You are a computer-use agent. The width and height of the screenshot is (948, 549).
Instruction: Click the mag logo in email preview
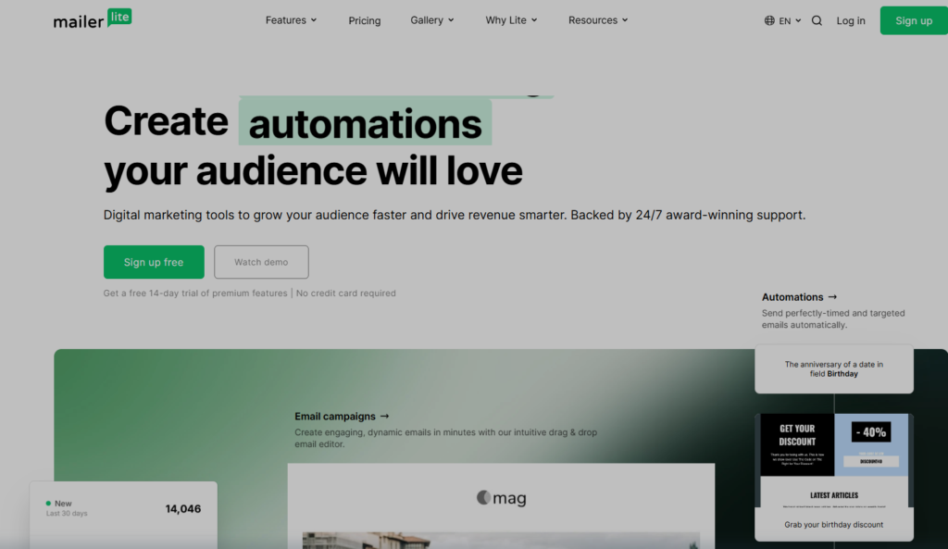pos(501,498)
